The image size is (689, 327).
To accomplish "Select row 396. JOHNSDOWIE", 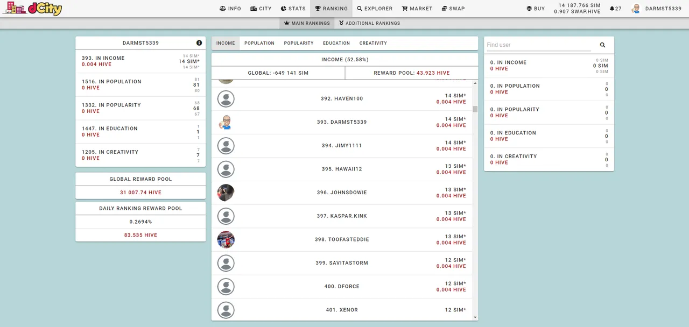I will pos(342,193).
